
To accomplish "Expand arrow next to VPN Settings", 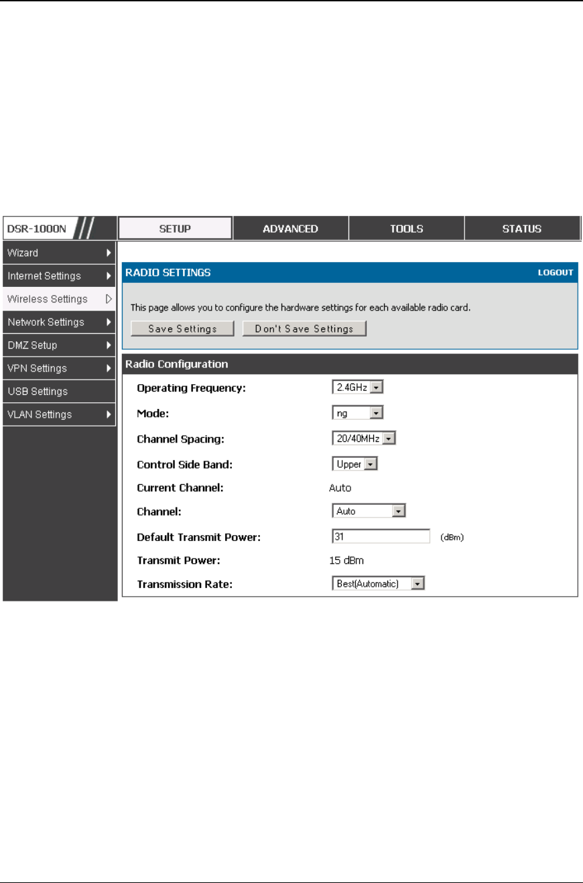I will [109, 368].
